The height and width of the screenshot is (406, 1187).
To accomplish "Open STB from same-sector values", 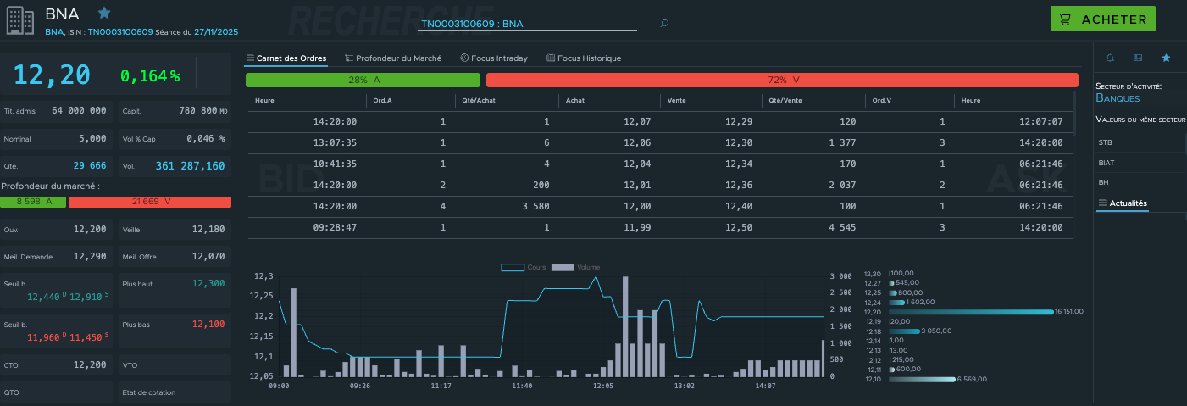I will coord(1106,142).
